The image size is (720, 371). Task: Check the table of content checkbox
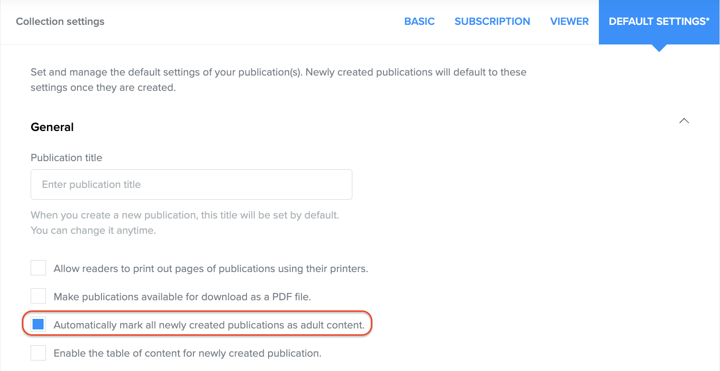38,353
